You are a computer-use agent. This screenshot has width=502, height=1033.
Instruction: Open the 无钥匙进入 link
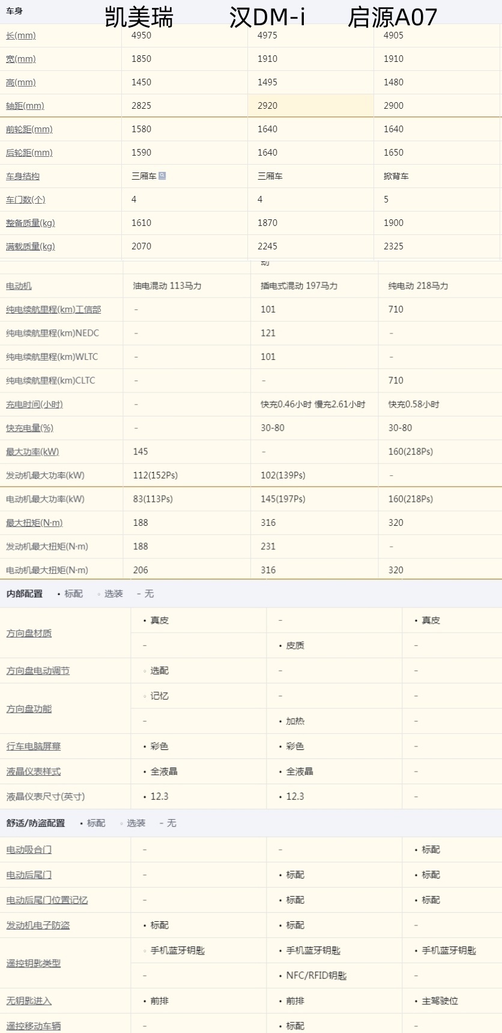pyautogui.click(x=29, y=1001)
